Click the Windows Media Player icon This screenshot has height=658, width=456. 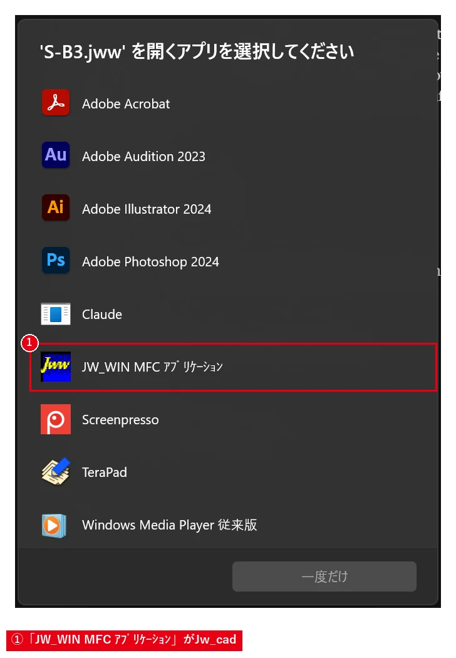[54, 525]
